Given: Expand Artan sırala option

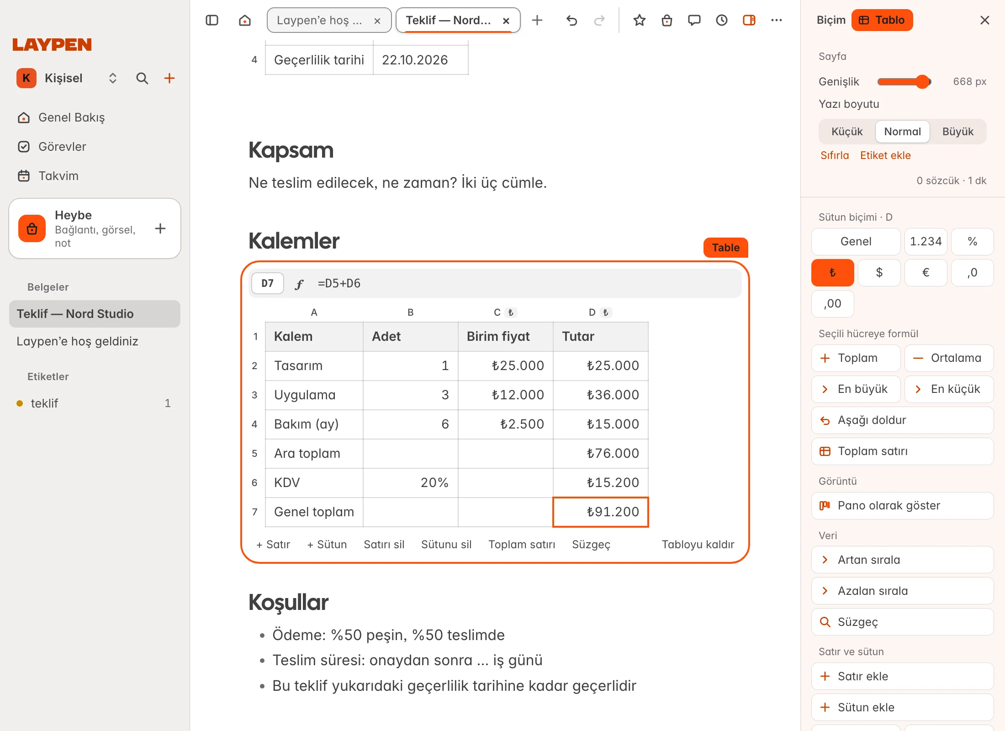Looking at the screenshot, I should coord(902,560).
